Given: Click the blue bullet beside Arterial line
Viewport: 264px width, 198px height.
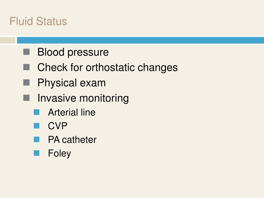Looking at the screenshot, I should 37,112.
